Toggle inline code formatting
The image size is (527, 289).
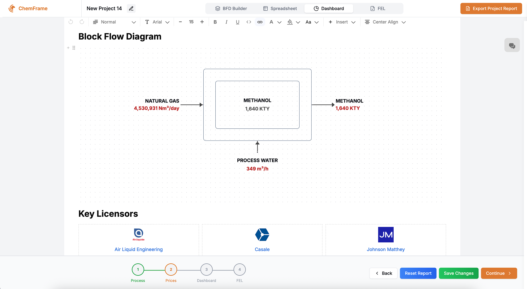pos(249,22)
